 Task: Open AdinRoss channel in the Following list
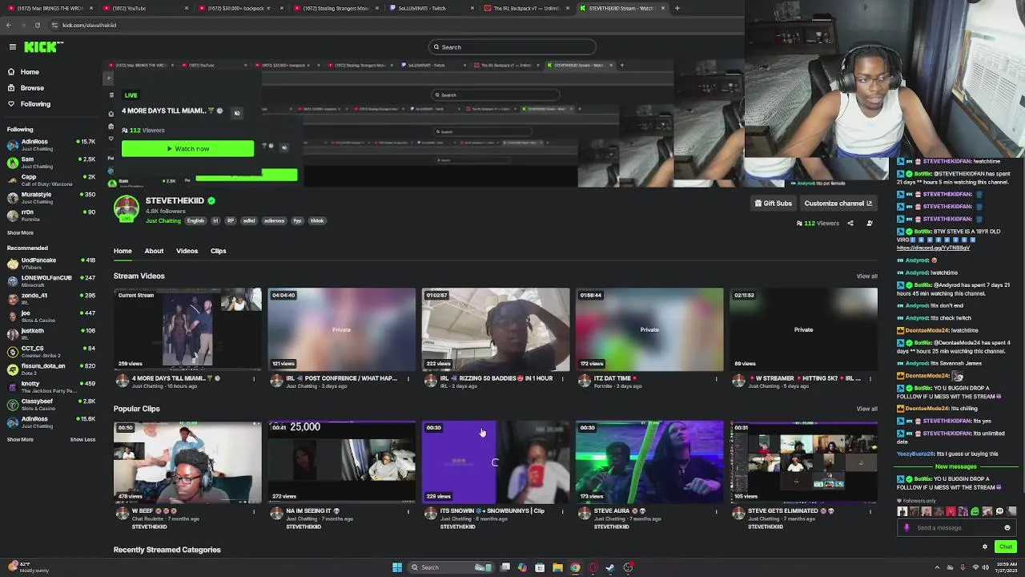(x=51, y=145)
